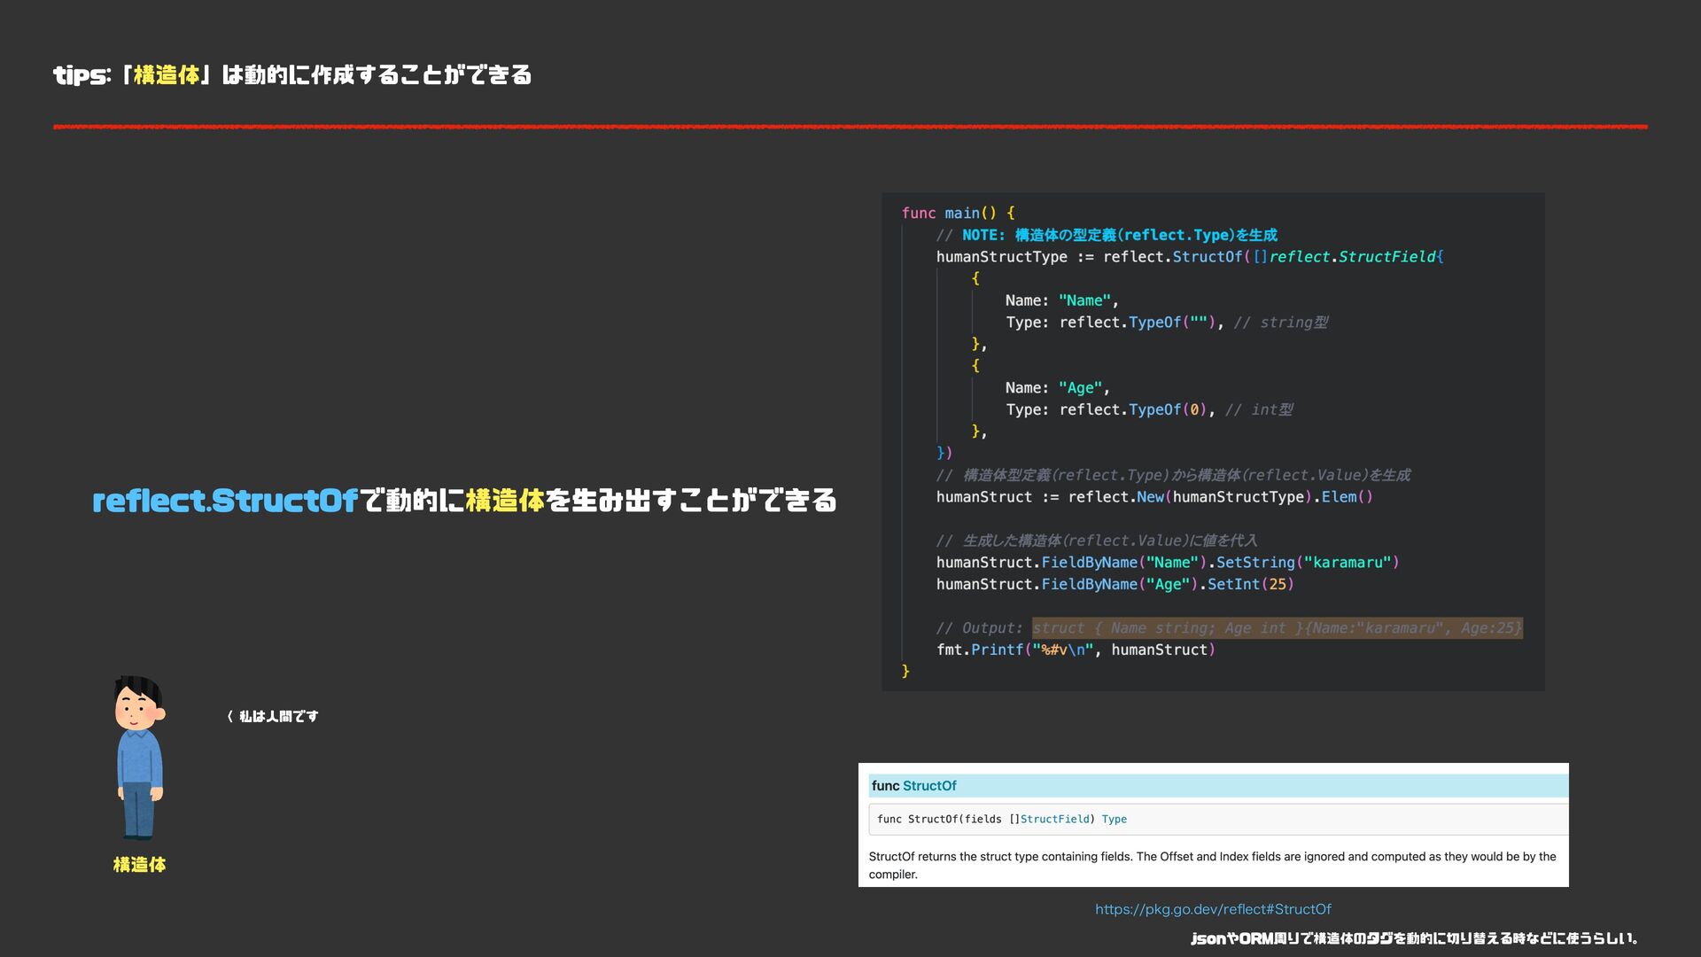This screenshot has height=957, width=1701.
Task: Click the code snippet screenshot
Action: point(1212,441)
